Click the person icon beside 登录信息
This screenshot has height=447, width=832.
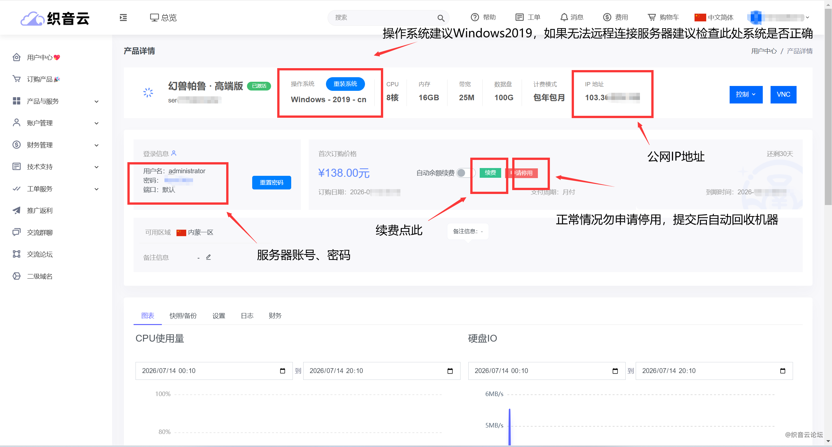click(174, 153)
